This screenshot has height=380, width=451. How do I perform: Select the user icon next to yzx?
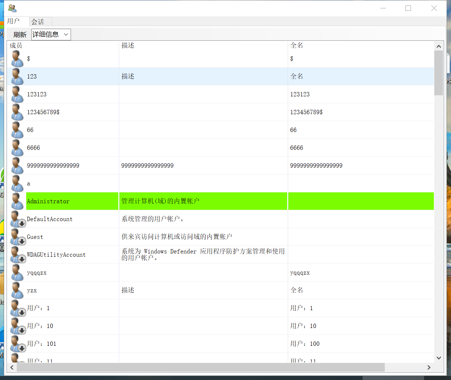(x=17, y=290)
